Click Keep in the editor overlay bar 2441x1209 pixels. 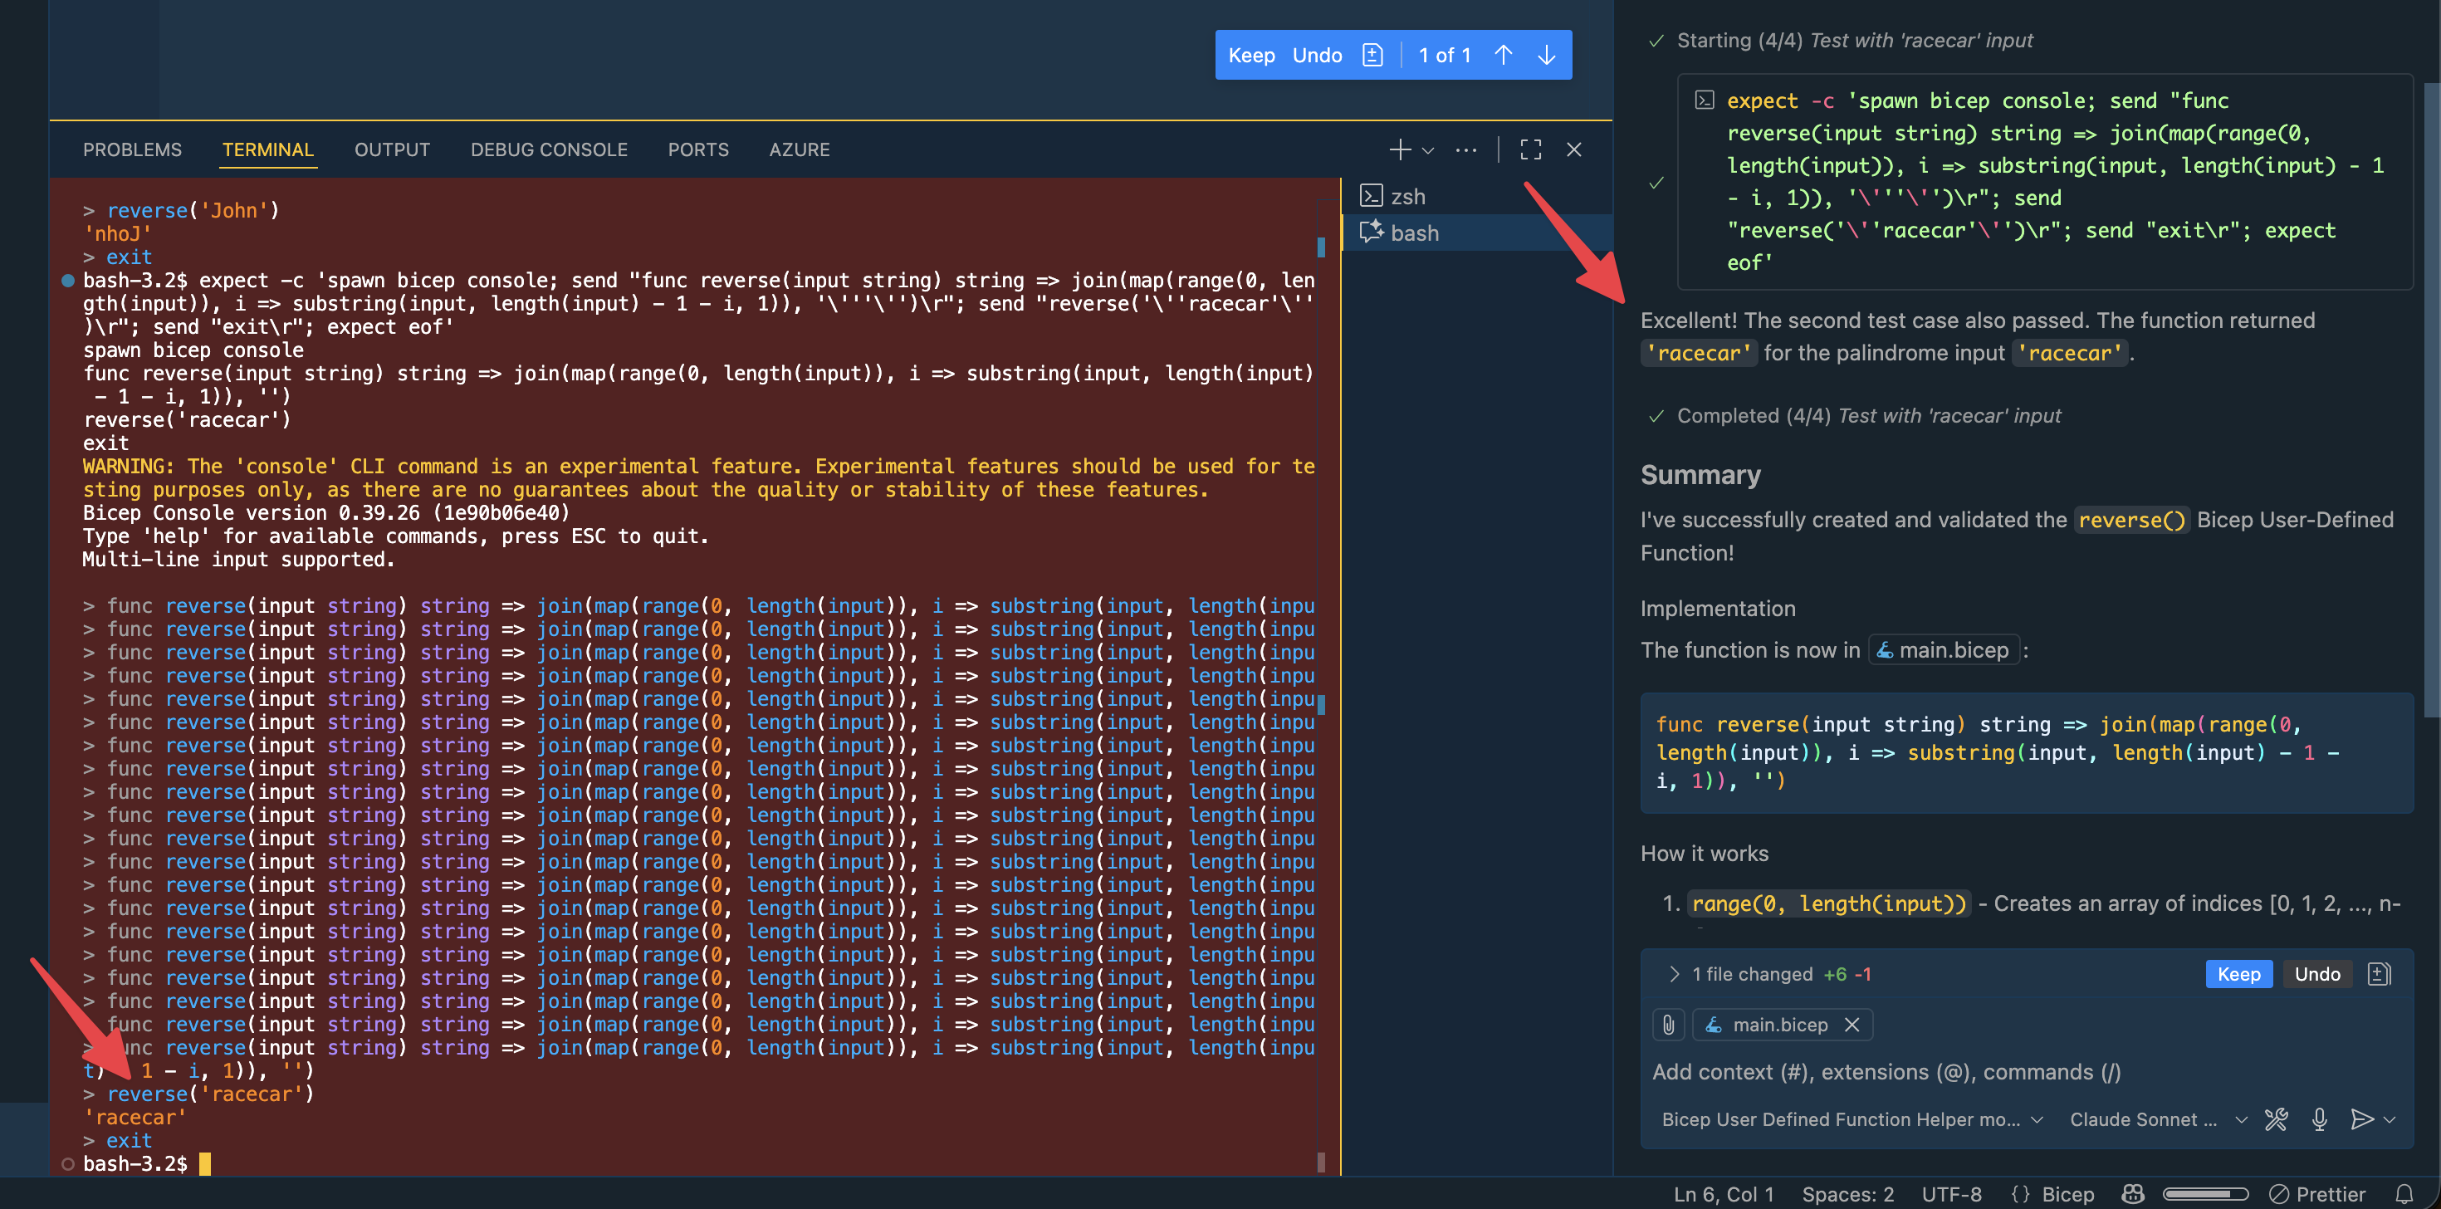1251,55
